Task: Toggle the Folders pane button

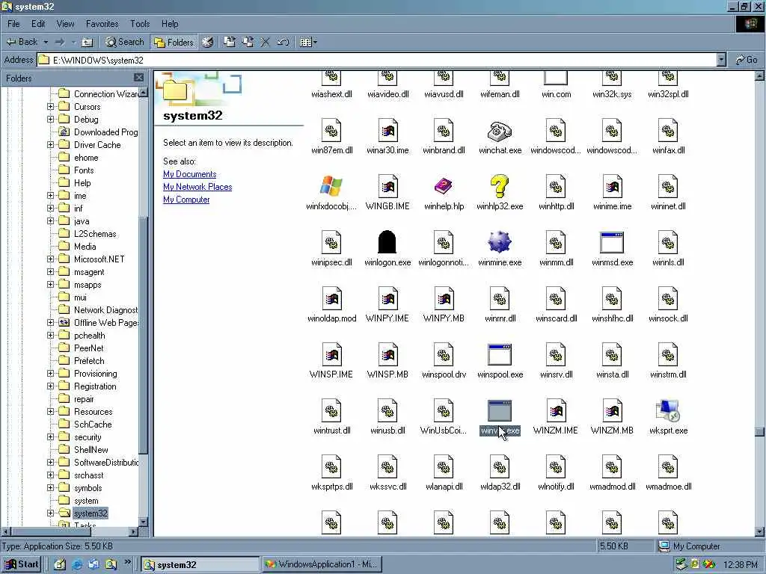Action: tap(174, 43)
